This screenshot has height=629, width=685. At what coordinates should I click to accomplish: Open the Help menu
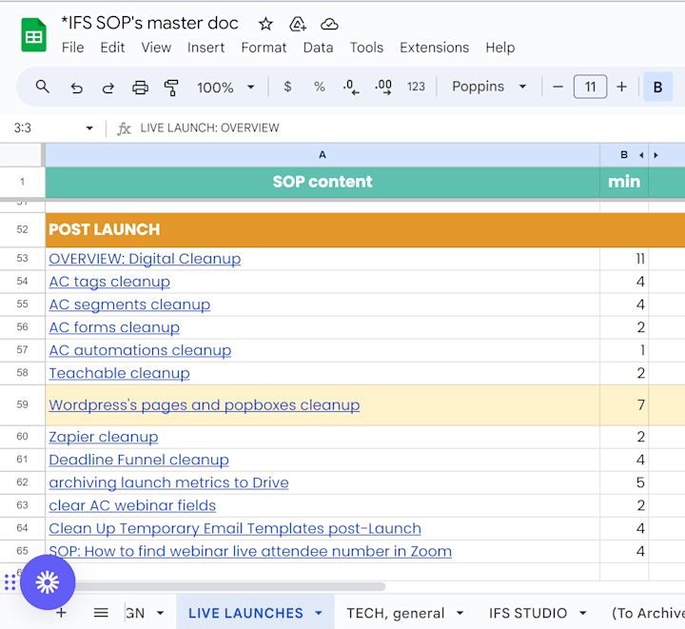pyautogui.click(x=500, y=48)
